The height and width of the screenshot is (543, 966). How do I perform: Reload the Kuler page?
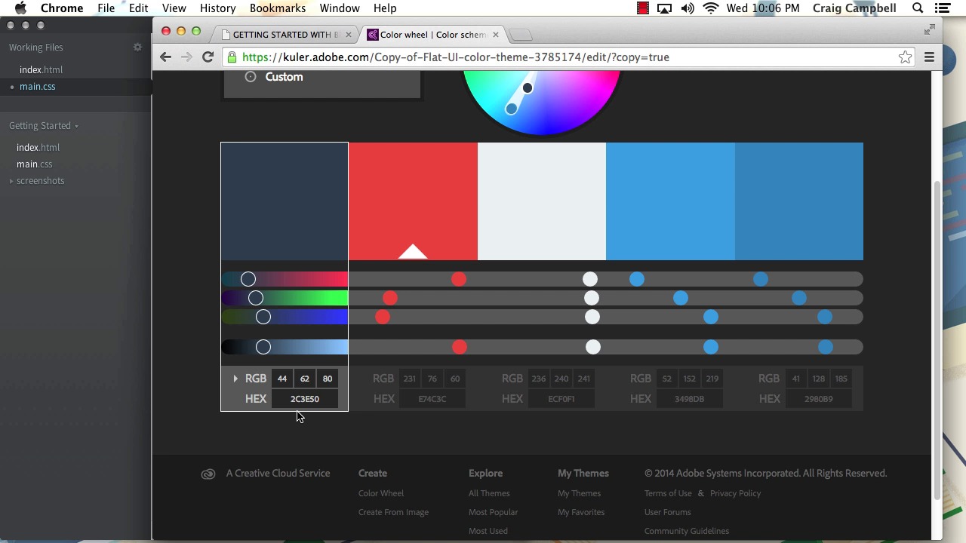[208, 57]
